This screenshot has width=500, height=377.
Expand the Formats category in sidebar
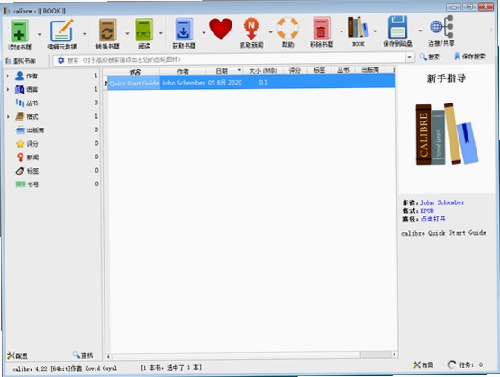click(8, 117)
